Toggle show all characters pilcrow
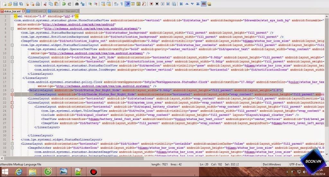The height and width of the screenshot is (177, 329). click(121, 4)
